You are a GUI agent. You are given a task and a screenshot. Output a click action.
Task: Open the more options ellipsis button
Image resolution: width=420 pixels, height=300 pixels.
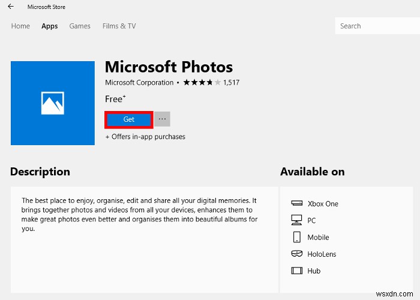[163, 119]
